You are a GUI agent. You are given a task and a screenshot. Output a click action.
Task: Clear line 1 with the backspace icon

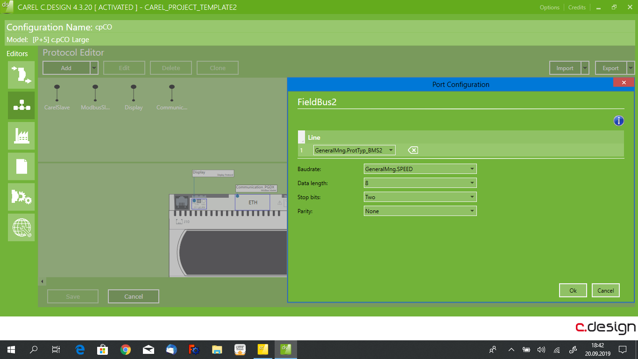(x=413, y=150)
